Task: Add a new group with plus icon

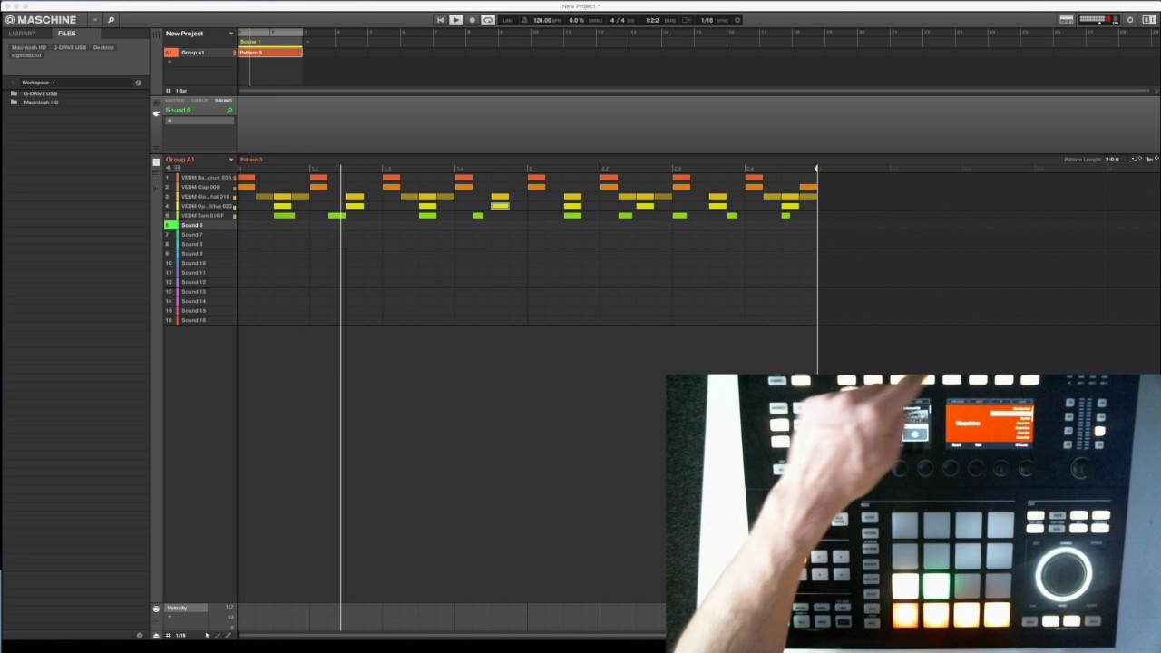Action: [x=169, y=62]
